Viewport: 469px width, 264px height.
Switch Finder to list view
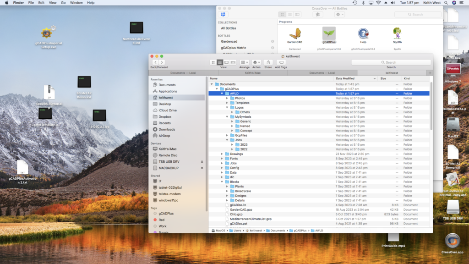[x=220, y=62]
